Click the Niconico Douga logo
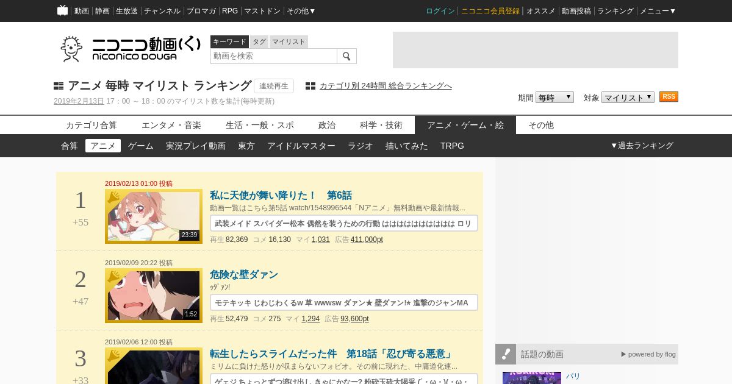This screenshot has width=732, height=384. pyautogui.click(x=131, y=49)
